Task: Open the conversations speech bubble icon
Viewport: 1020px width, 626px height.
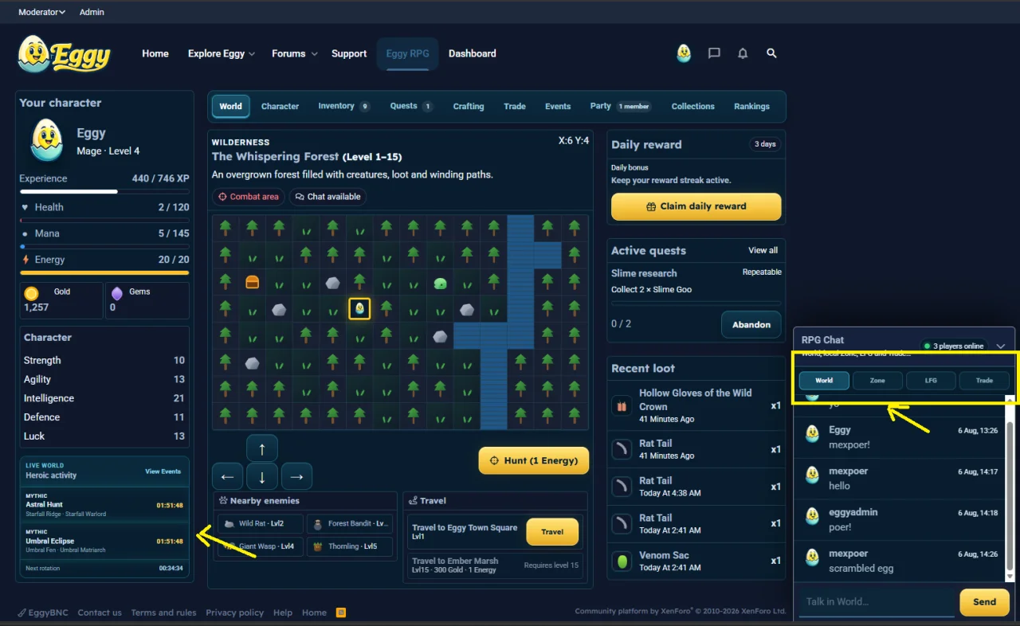Action: point(714,53)
